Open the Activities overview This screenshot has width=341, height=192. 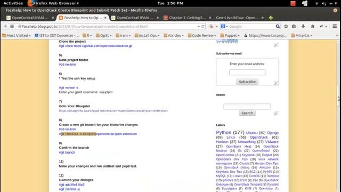[x=13, y=3]
